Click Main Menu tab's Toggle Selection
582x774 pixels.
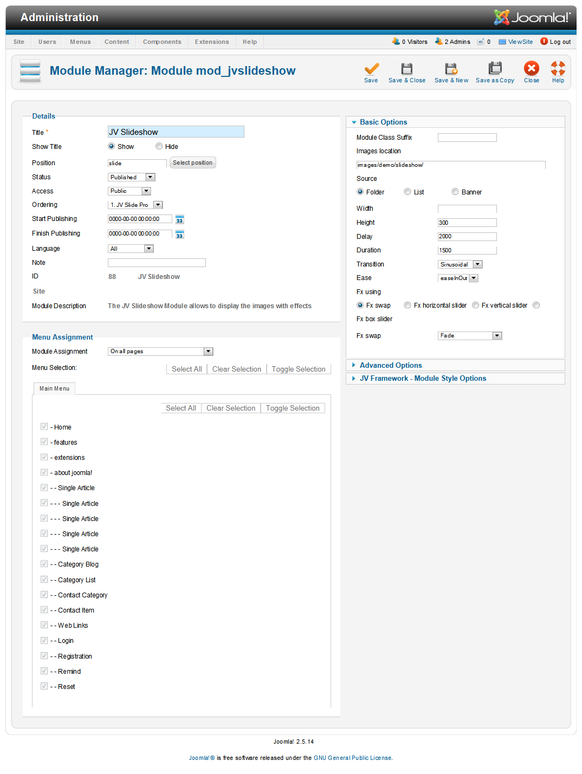293,408
